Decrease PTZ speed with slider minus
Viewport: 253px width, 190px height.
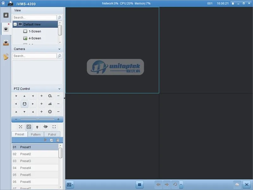coord(16,119)
